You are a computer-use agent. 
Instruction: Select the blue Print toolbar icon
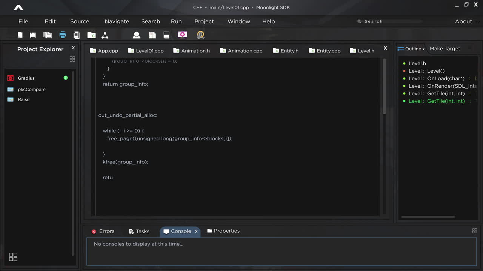coord(63,35)
